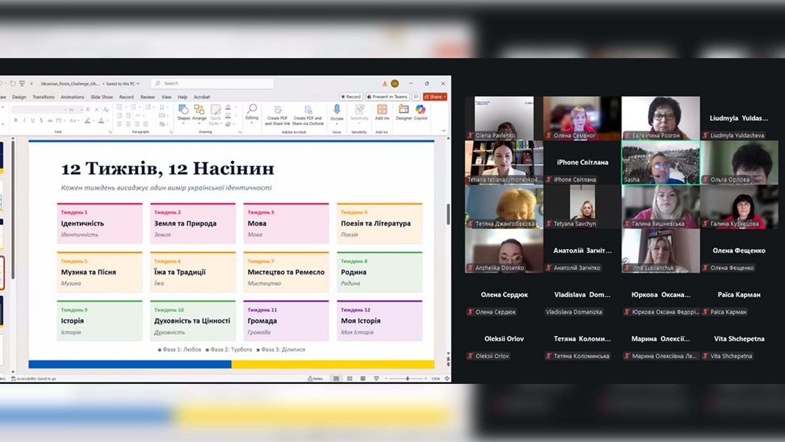Collapse the ribbon with chevron
The height and width of the screenshot is (442, 785).
click(x=444, y=131)
